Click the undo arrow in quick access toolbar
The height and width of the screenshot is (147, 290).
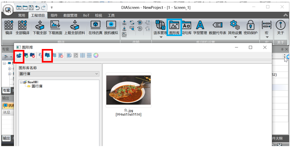(x=38, y=7)
